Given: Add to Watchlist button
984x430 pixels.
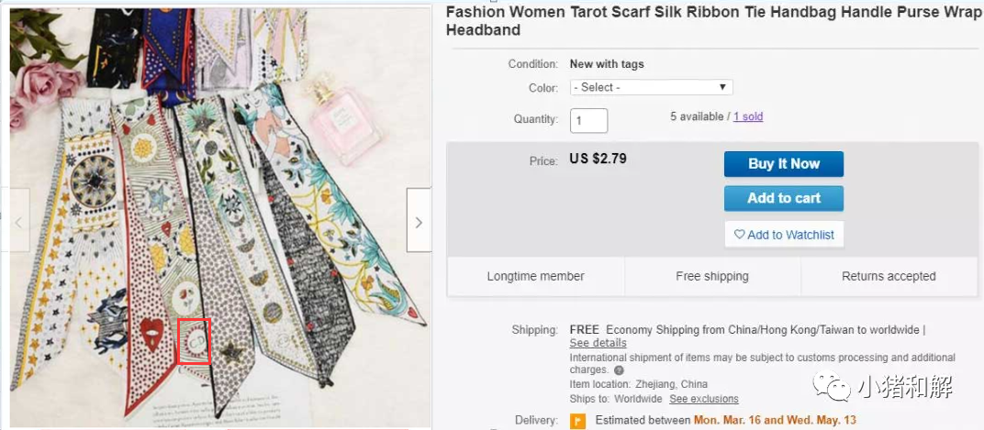Looking at the screenshot, I should pos(783,235).
